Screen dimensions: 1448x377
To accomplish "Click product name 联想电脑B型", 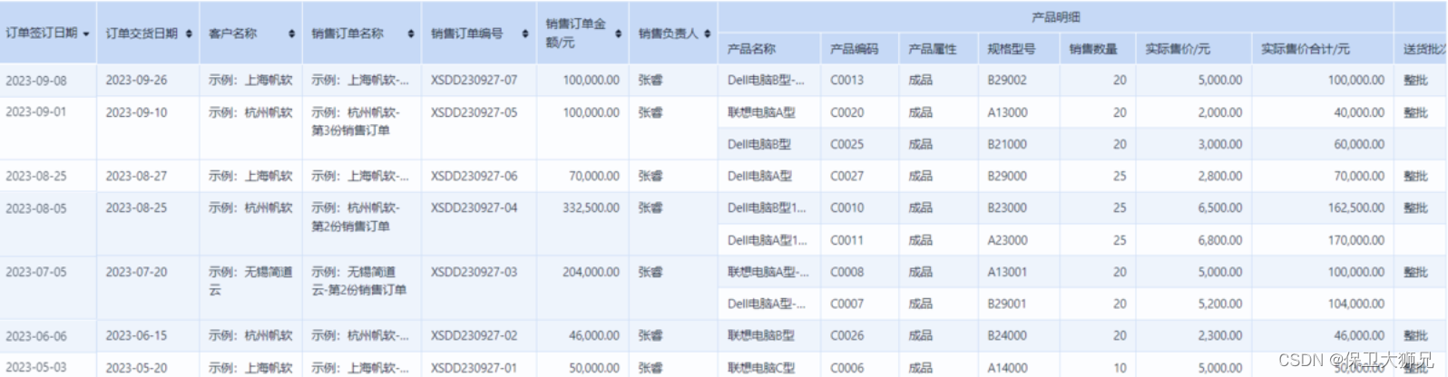I will 760,335.
